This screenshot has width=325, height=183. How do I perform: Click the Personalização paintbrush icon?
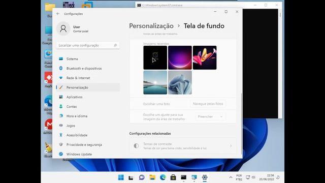pyautogui.click(x=61, y=87)
